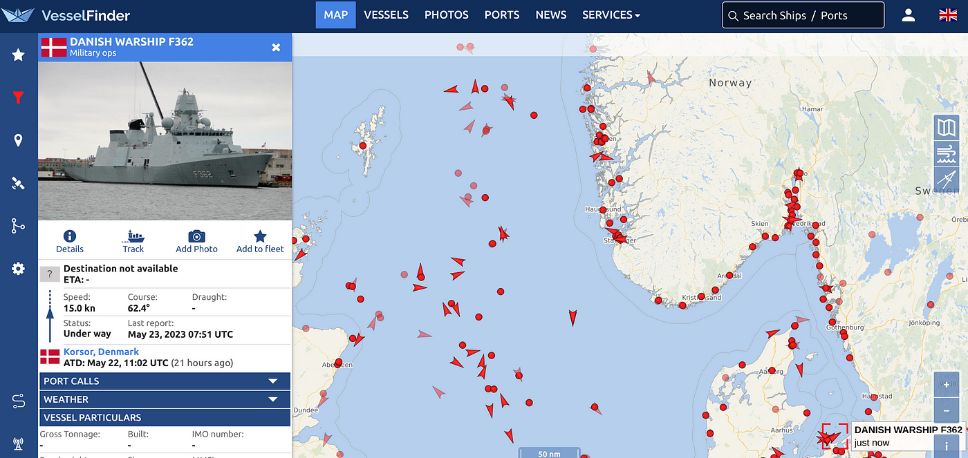Switch to the MAP tab
This screenshot has height=458, width=968.
(x=336, y=15)
